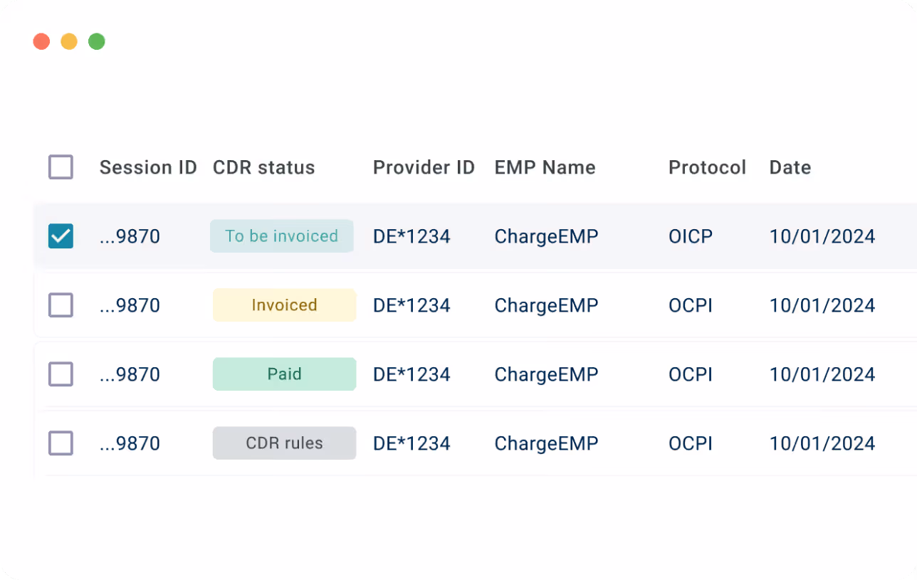
Task: Click 'ChargeEMP' in the Invoiced row
Action: point(546,305)
